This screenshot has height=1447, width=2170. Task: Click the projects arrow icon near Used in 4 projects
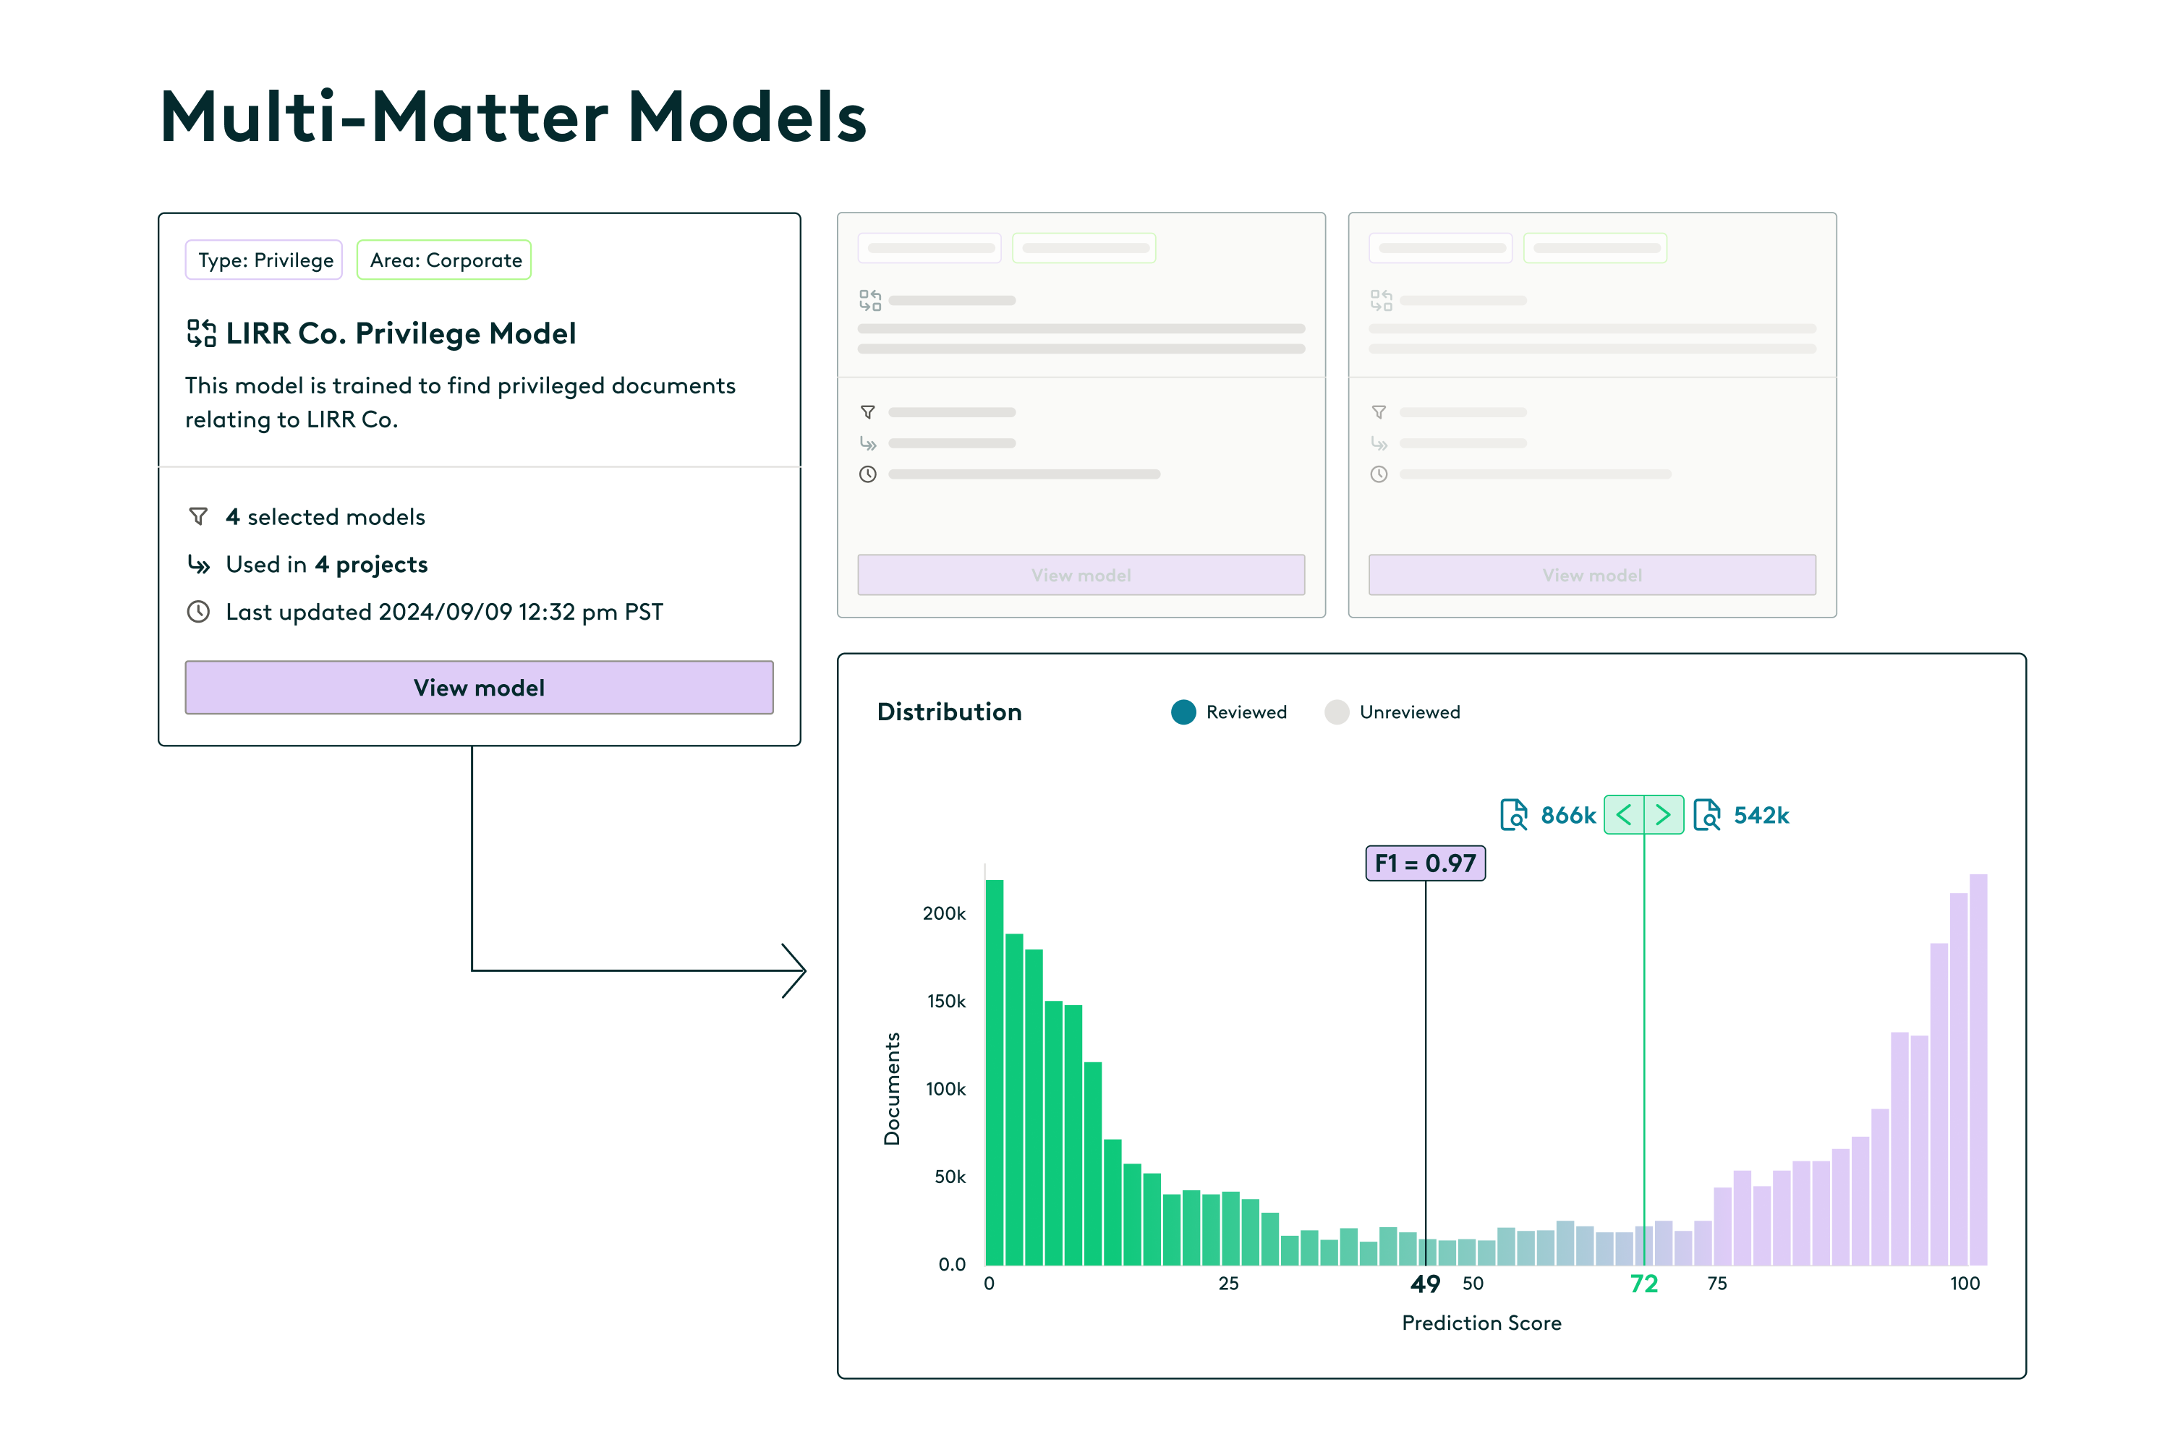(198, 565)
